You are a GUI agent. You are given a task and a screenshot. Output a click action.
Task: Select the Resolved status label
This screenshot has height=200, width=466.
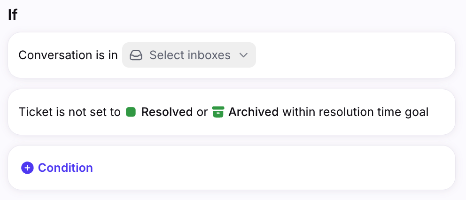tap(167, 112)
